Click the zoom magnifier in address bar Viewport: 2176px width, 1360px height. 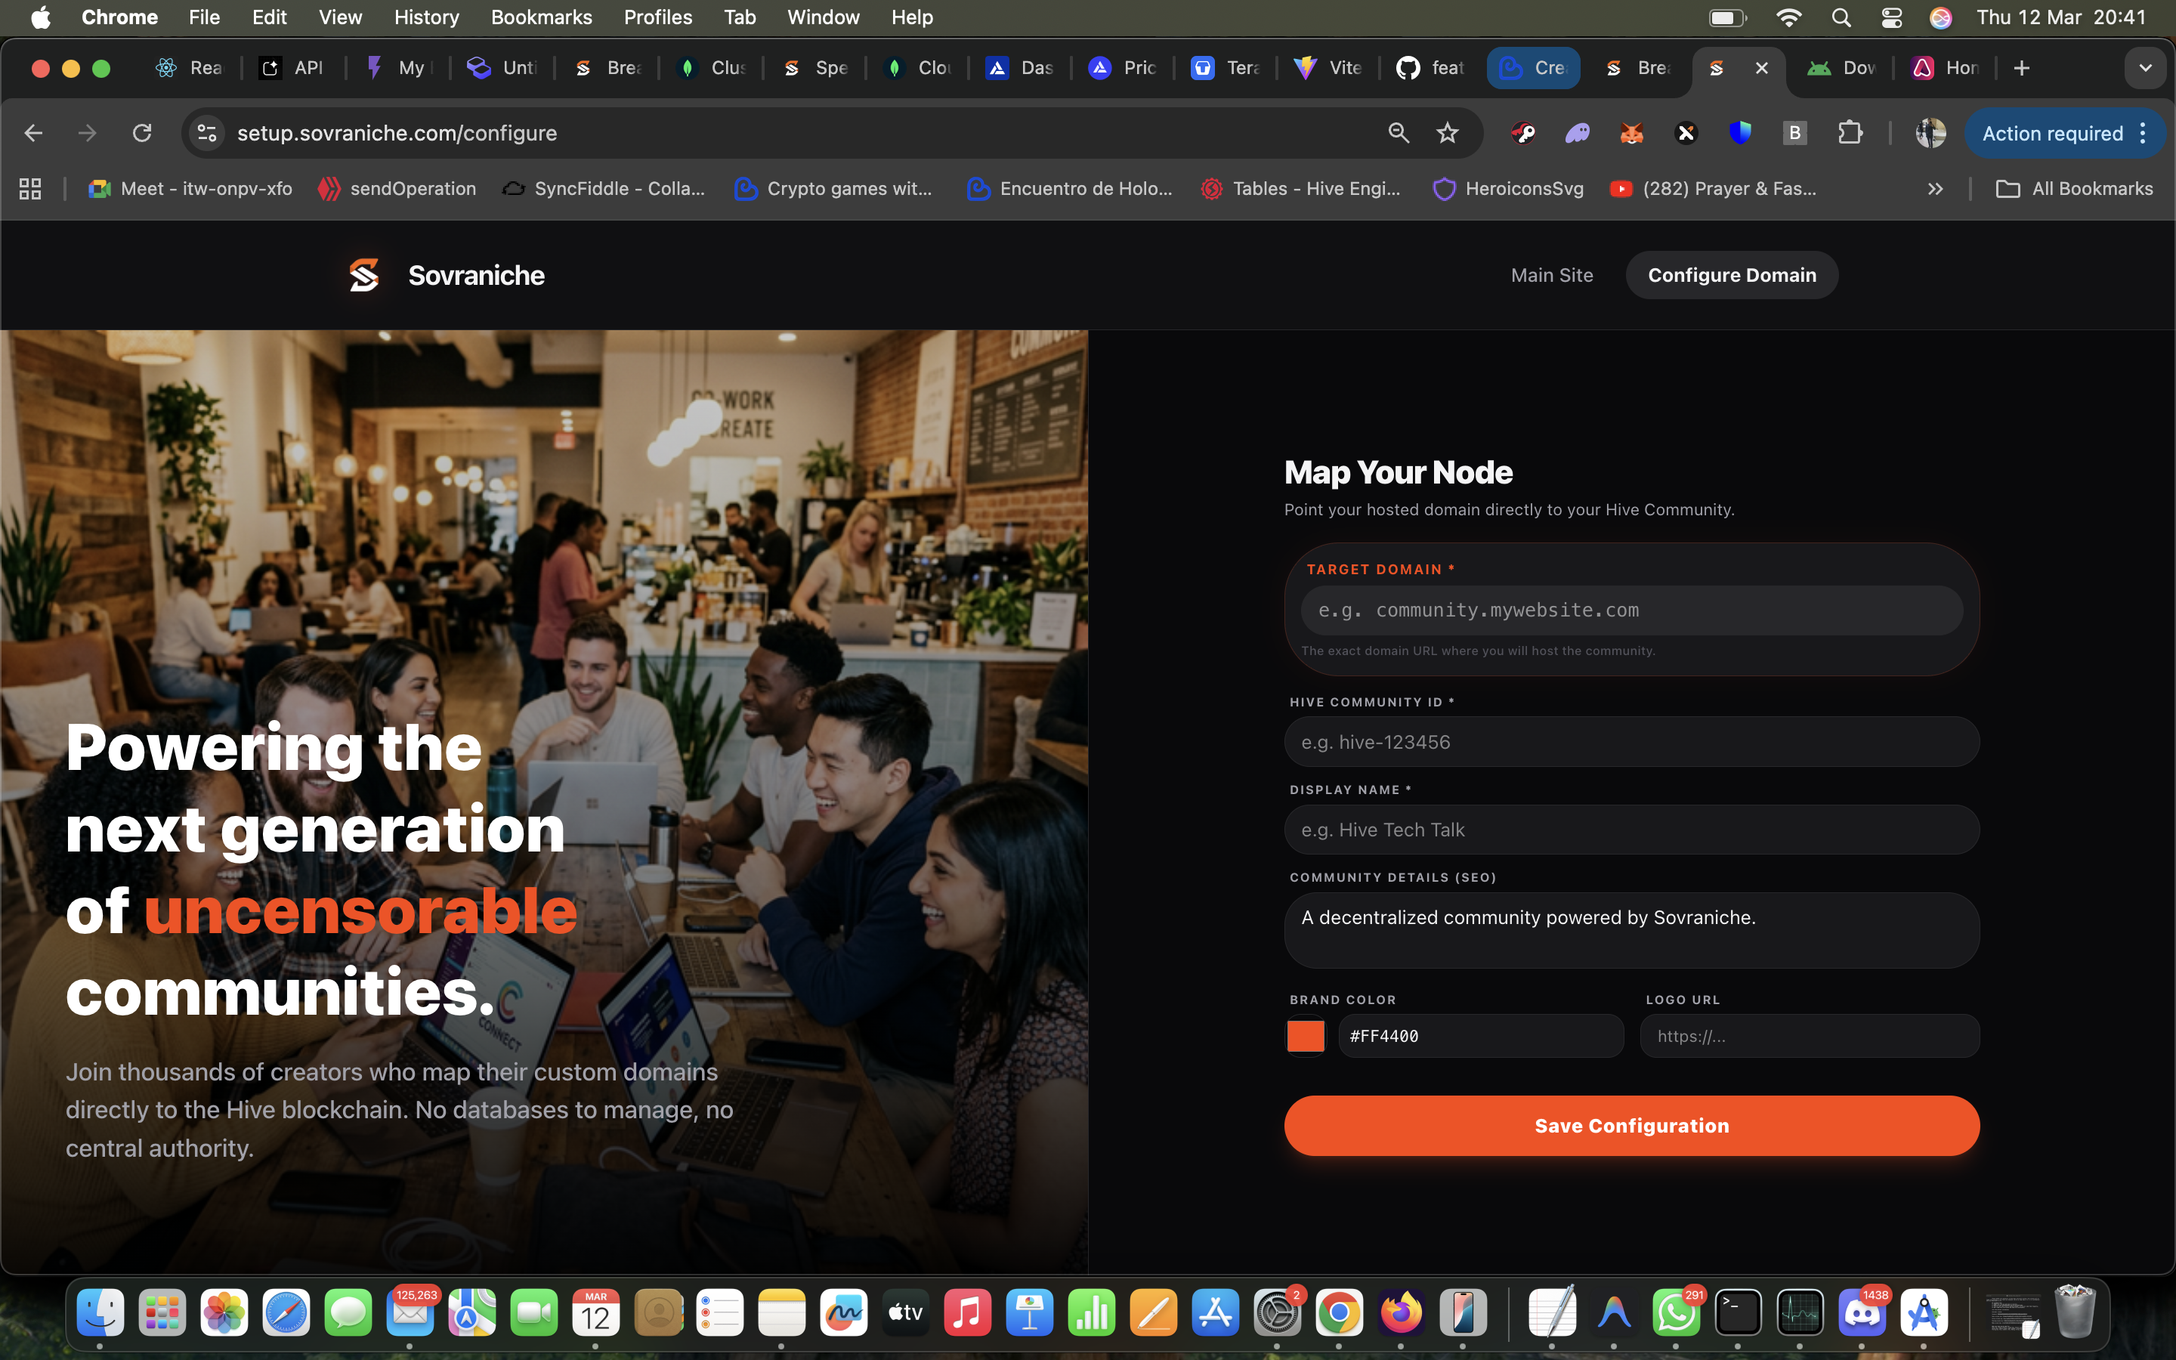point(1399,133)
